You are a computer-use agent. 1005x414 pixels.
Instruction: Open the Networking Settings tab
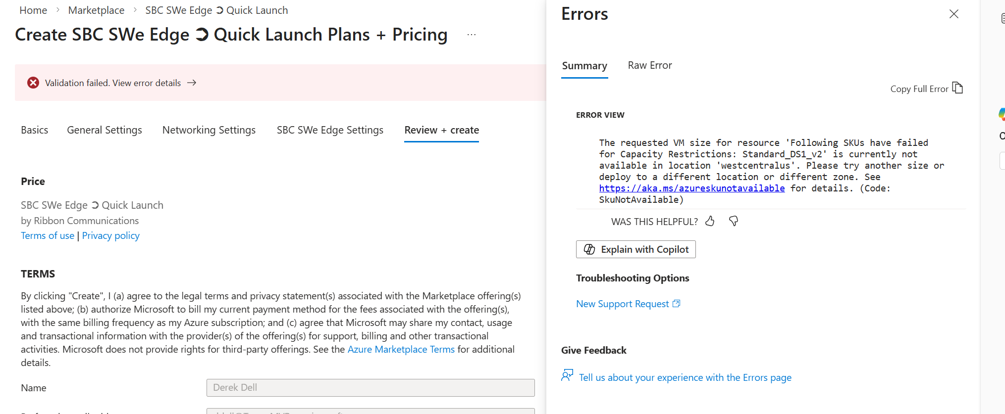click(209, 130)
